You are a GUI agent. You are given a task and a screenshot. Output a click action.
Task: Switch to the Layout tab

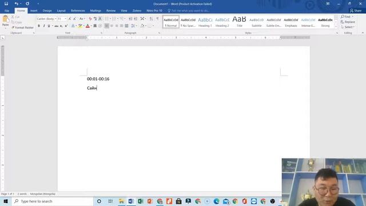(61, 11)
